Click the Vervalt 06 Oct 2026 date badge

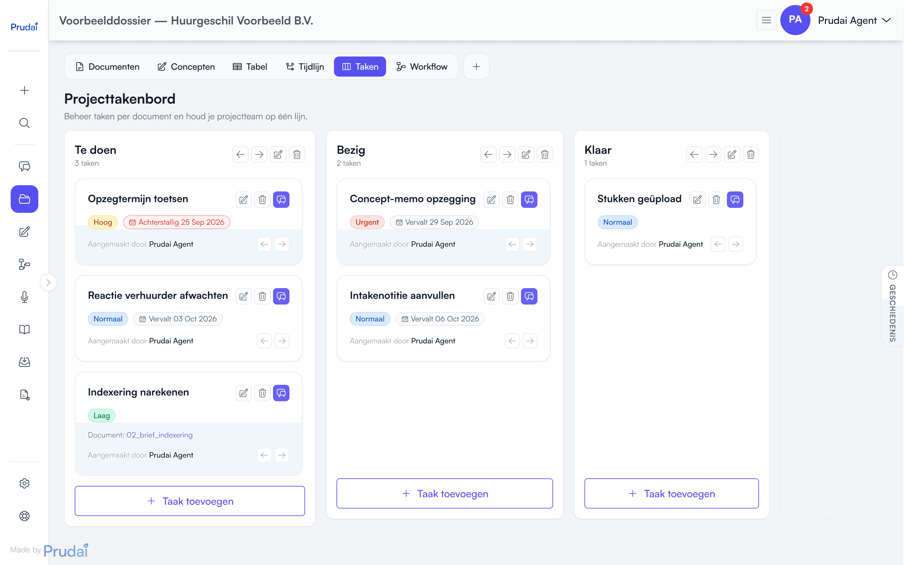tap(440, 319)
